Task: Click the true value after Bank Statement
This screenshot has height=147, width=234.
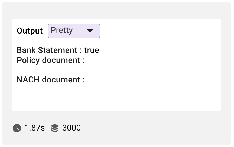Action: (x=92, y=50)
